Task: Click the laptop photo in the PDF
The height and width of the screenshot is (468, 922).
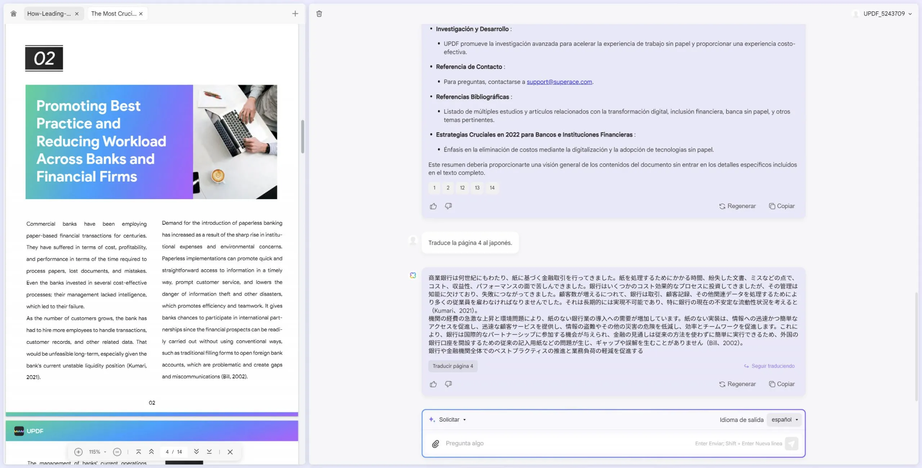Action: tap(235, 142)
